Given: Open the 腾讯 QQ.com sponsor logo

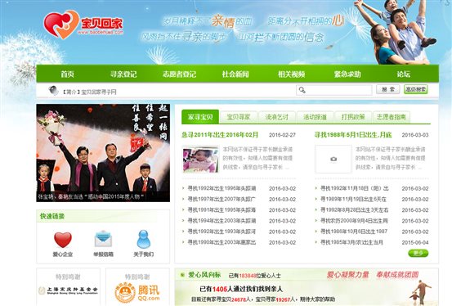Looking at the screenshot, I should [x=137, y=293].
